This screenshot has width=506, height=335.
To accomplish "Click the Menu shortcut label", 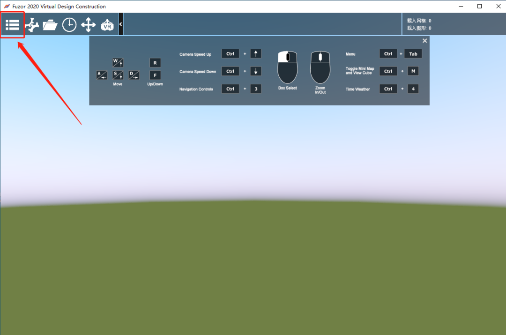I will [x=350, y=54].
